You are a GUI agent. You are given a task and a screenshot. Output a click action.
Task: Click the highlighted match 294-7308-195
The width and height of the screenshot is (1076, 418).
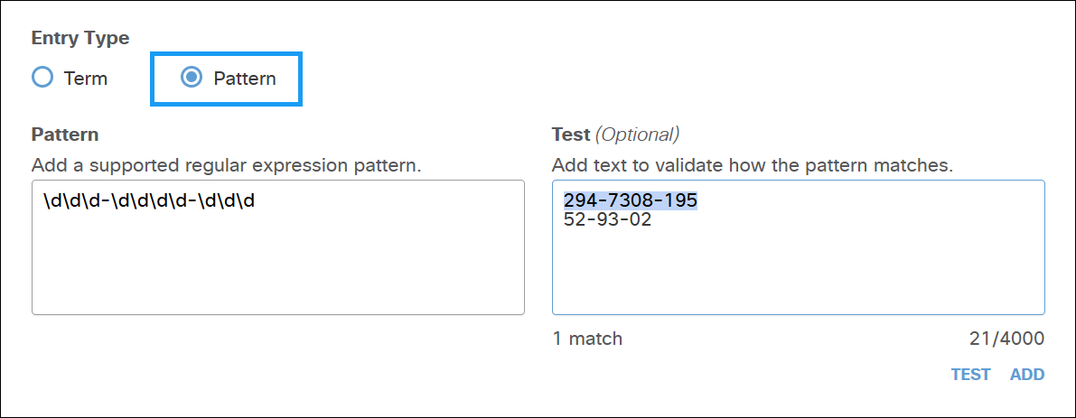coord(631,200)
